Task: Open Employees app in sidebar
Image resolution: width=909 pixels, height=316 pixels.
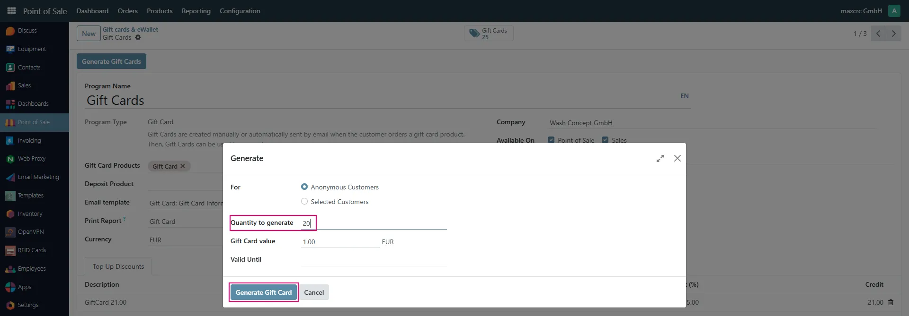Action: pyautogui.click(x=35, y=269)
